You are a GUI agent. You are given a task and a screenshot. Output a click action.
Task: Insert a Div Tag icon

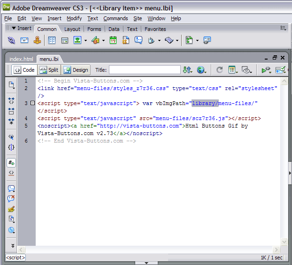(65, 40)
